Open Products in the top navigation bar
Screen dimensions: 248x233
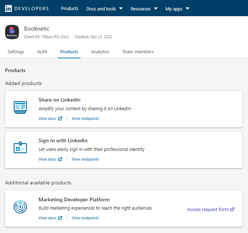(x=70, y=9)
